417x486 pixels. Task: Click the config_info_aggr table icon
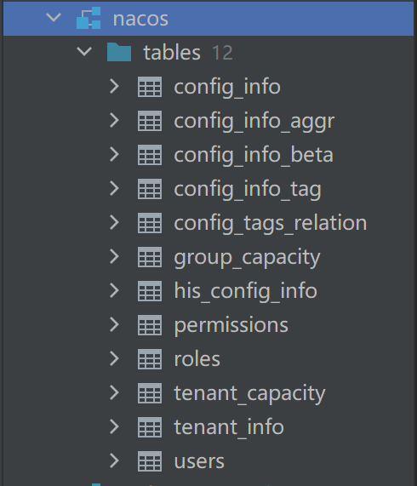[150, 121]
